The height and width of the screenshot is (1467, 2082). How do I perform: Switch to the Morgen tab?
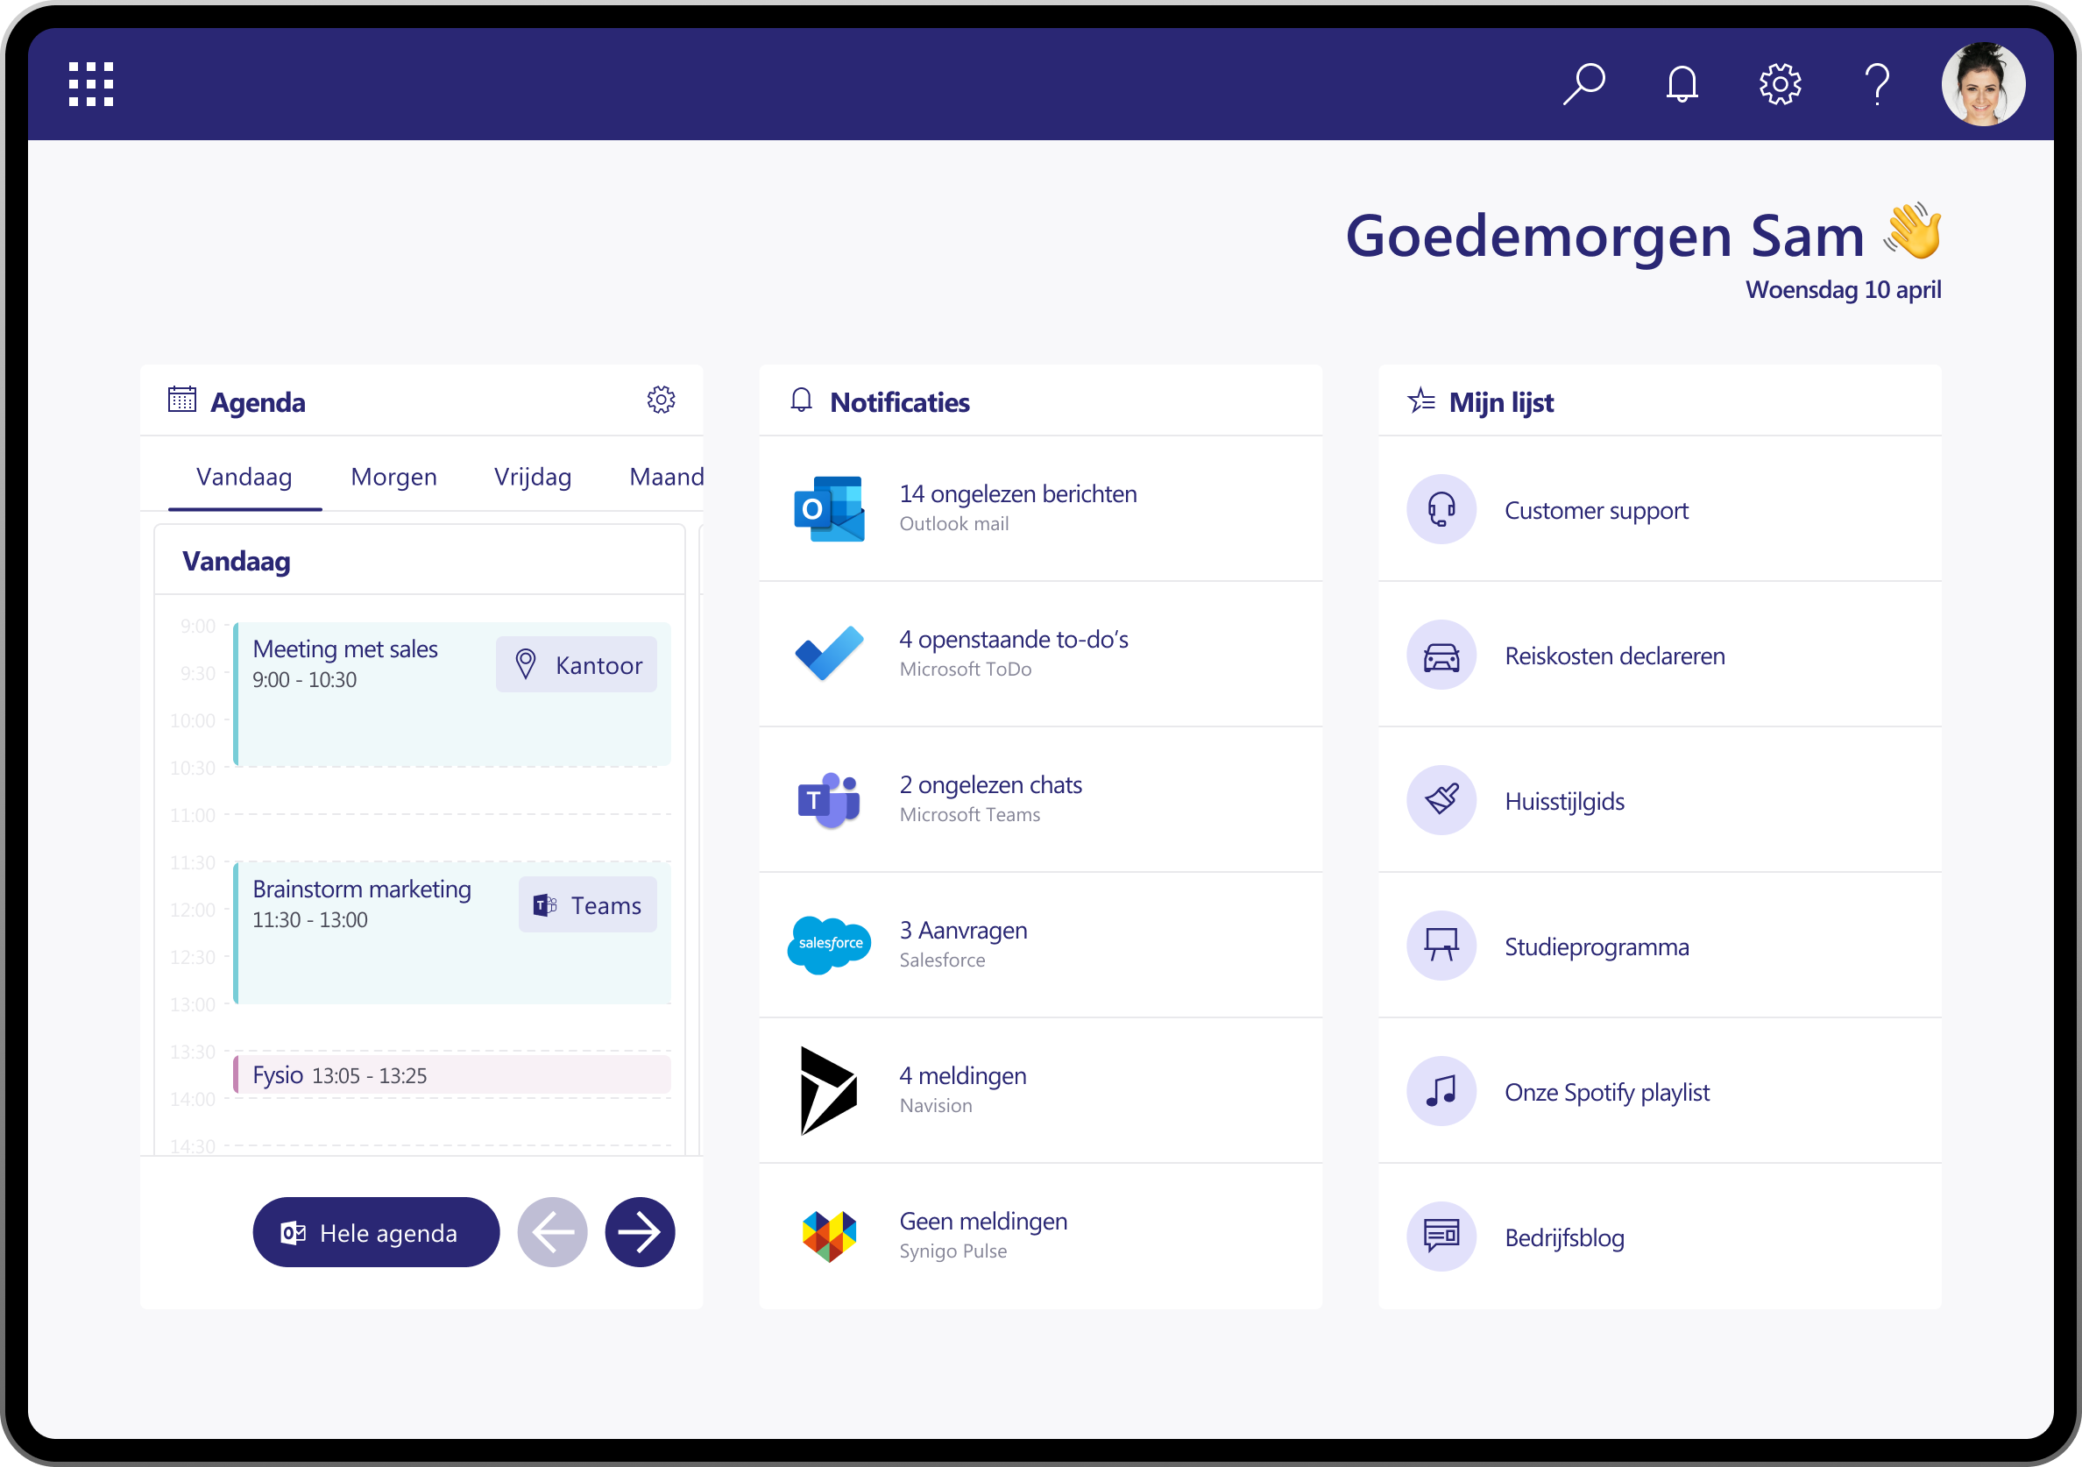click(x=393, y=477)
